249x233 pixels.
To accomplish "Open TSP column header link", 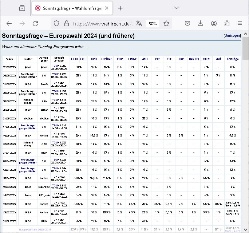I will pyautogui.click(x=181, y=59).
